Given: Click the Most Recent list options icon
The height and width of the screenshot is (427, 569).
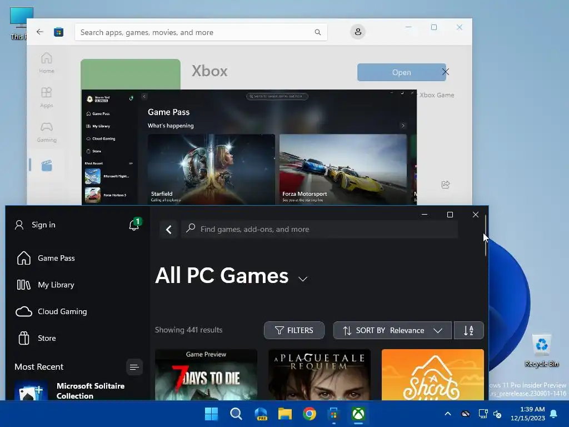Looking at the screenshot, I should pyautogui.click(x=134, y=367).
